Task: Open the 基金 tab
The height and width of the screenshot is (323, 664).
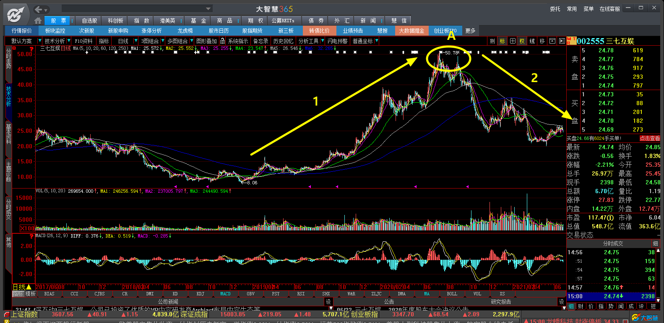Action: [198, 21]
